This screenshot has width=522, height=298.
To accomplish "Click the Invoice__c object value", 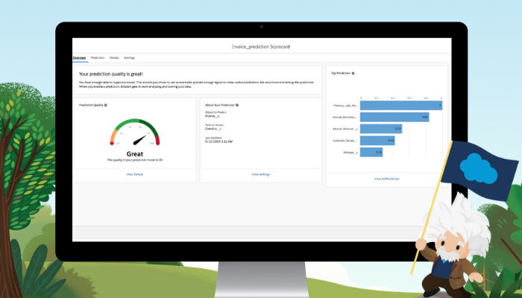I will click(212, 116).
